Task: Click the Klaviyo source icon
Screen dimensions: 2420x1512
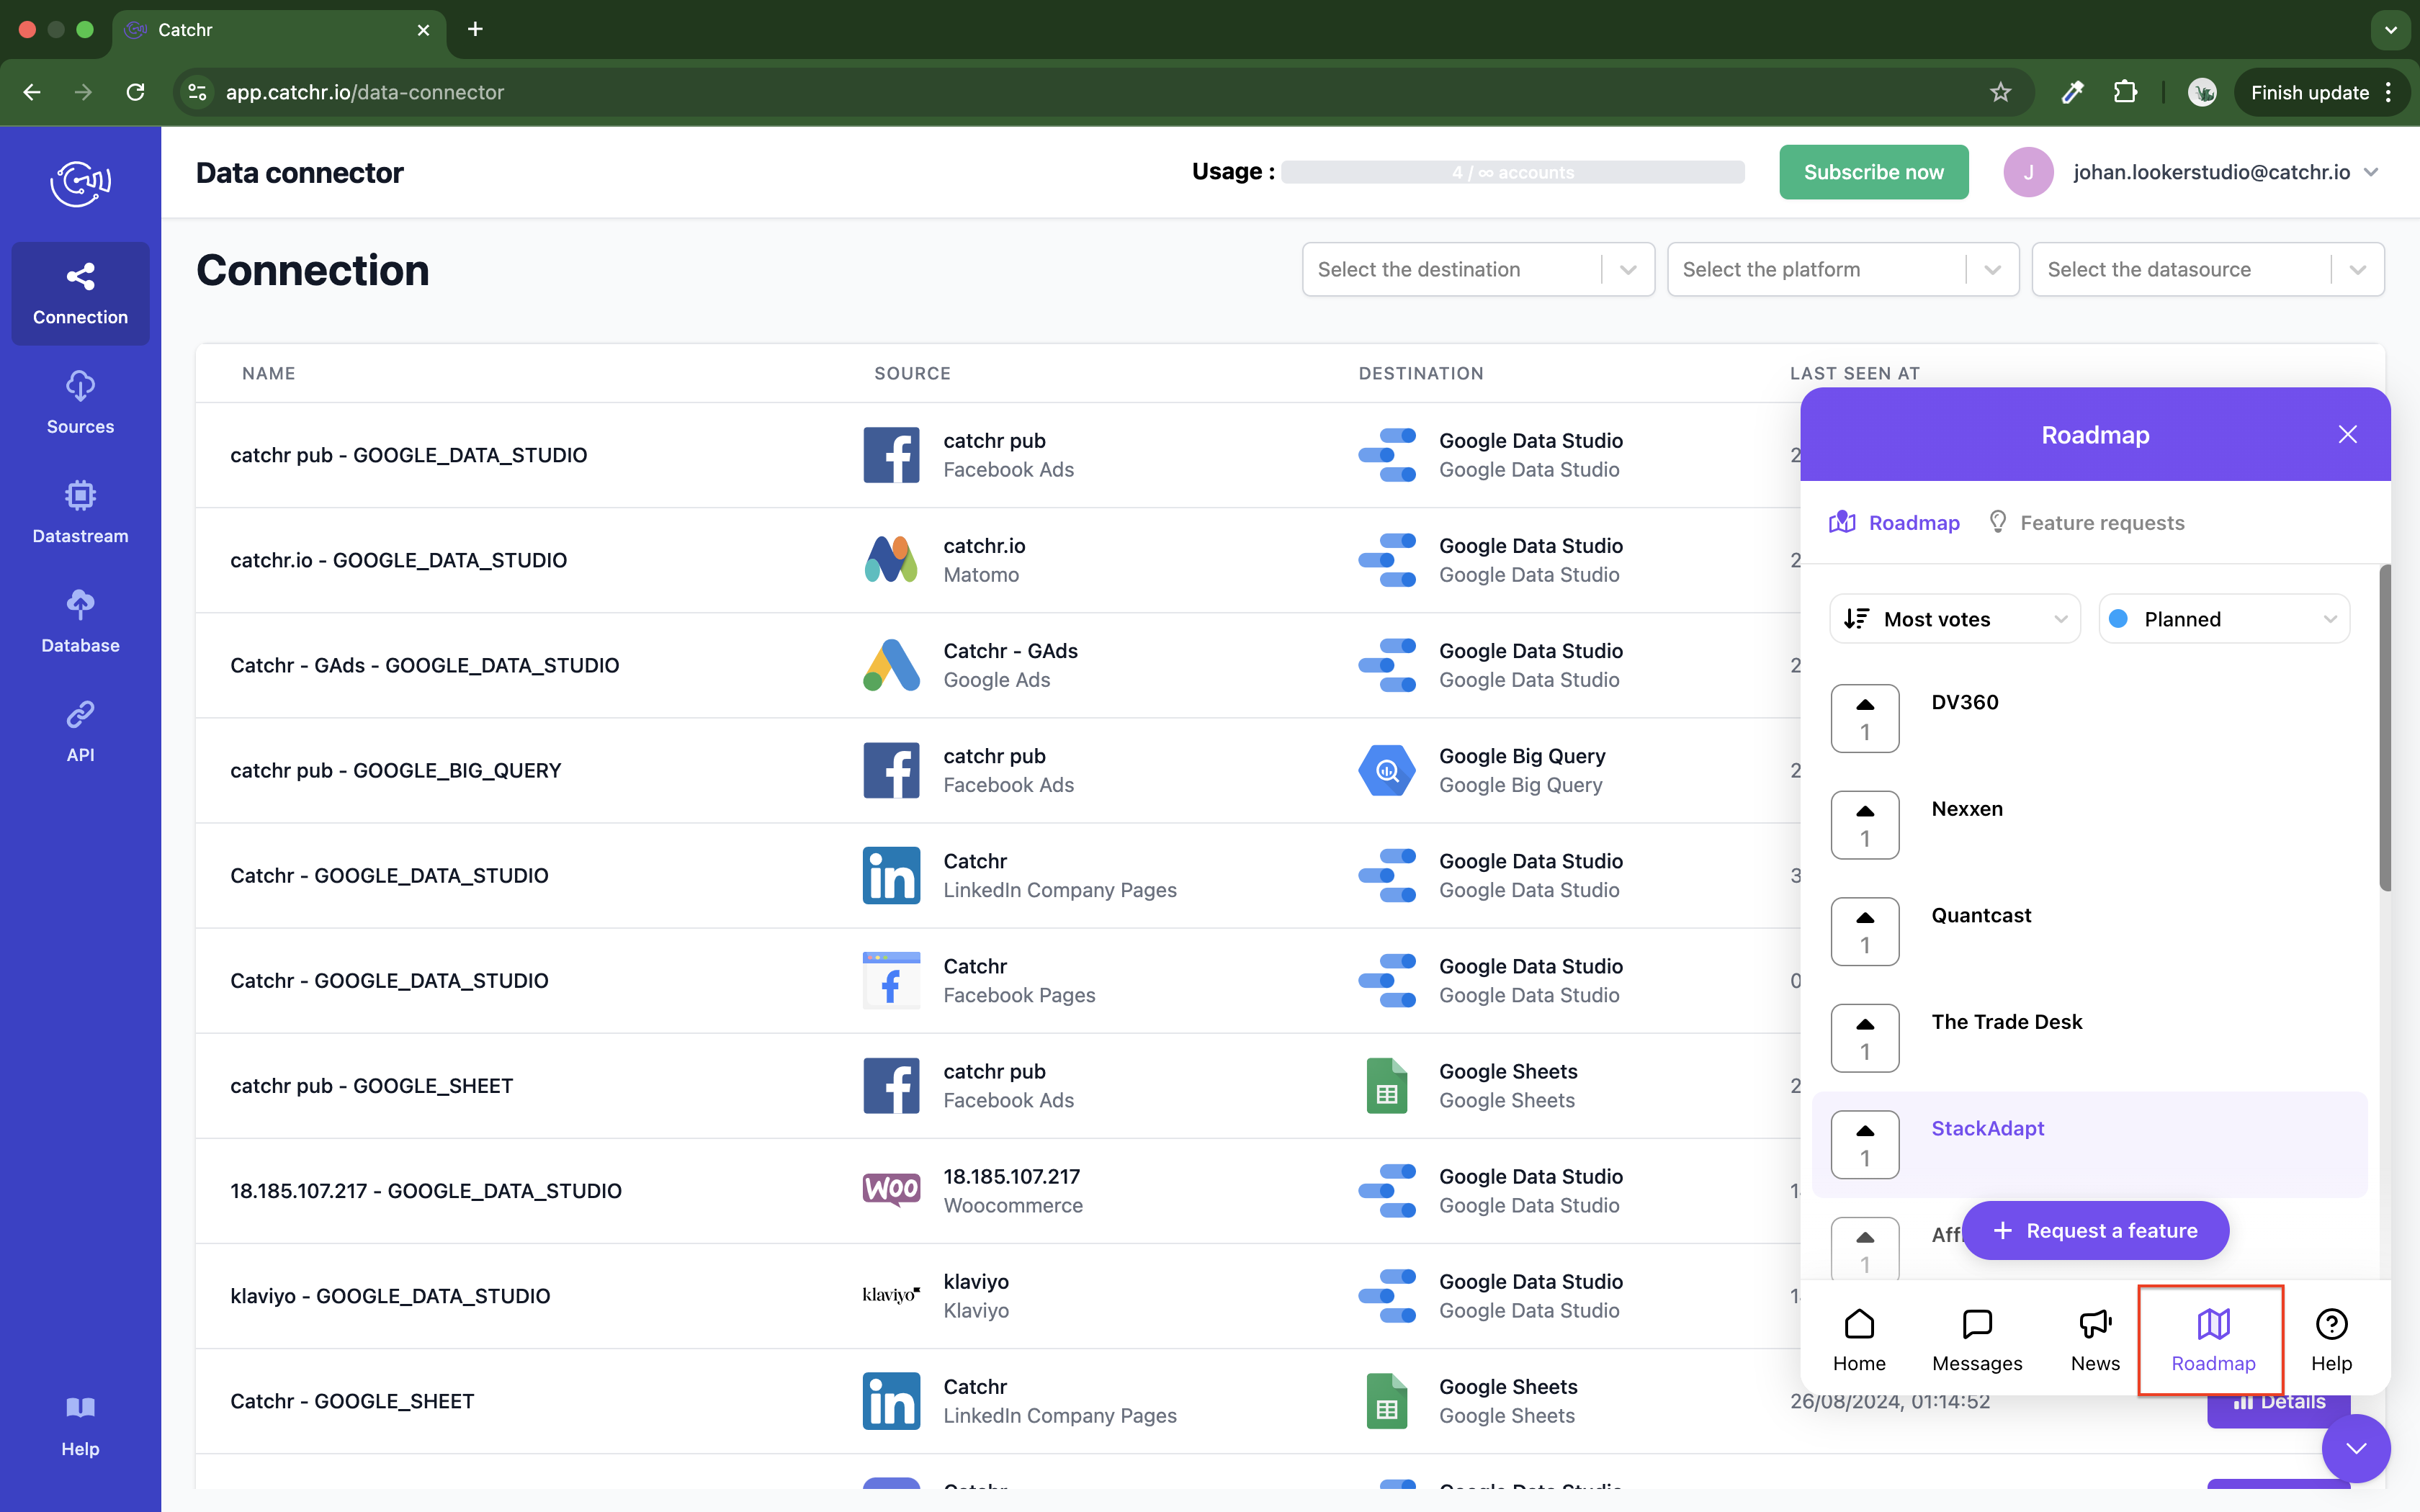Action: coord(891,1295)
